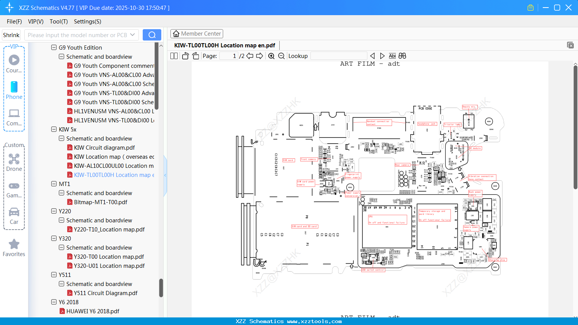Select KIW-TL00TL00H Location map tab

click(x=225, y=45)
